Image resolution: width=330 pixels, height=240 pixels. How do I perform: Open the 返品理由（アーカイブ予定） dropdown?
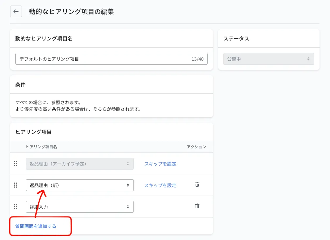coord(80,164)
